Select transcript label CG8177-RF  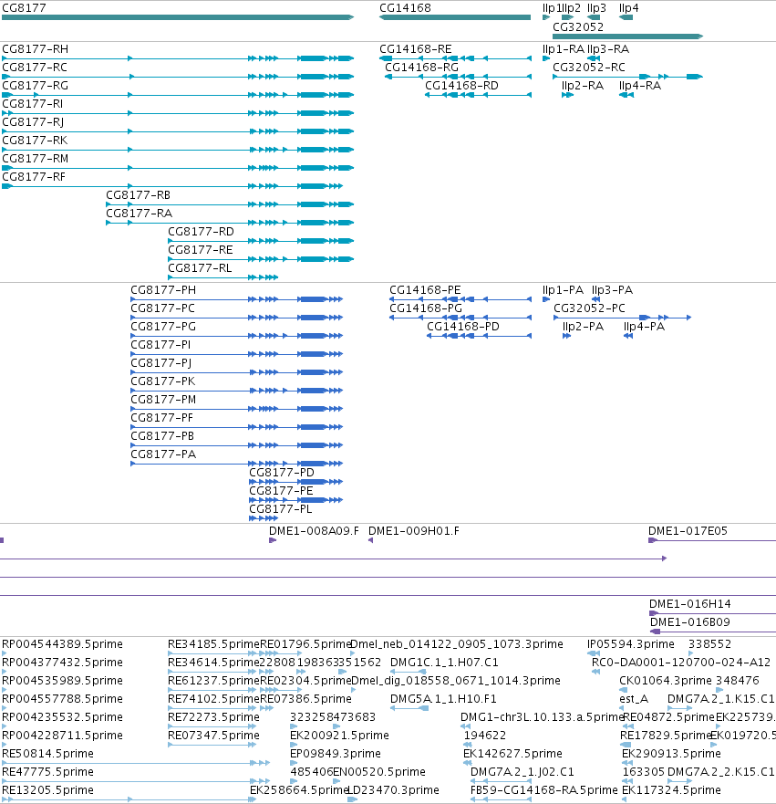pos(34,177)
